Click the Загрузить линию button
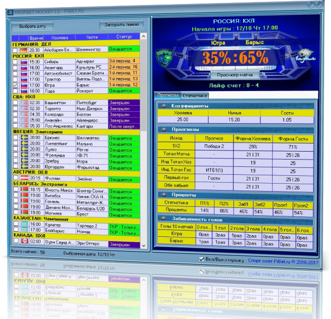 coord(122,25)
